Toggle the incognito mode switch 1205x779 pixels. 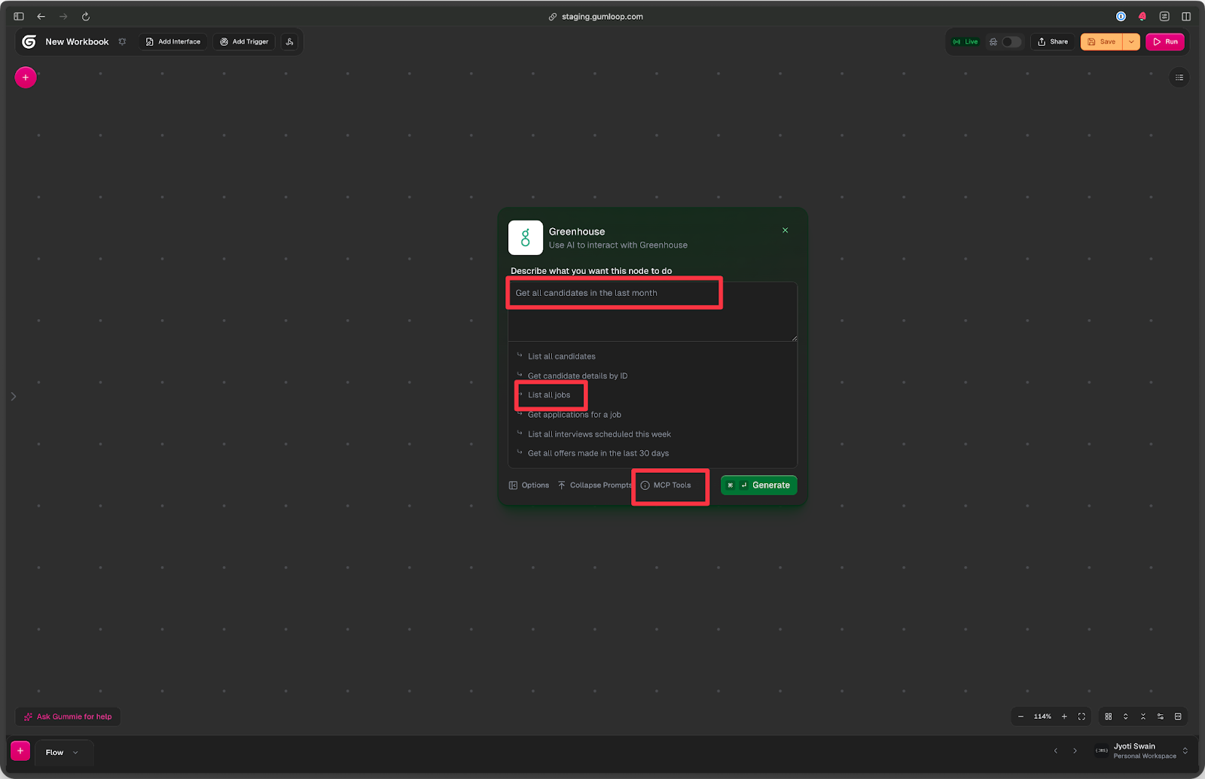1011,42
